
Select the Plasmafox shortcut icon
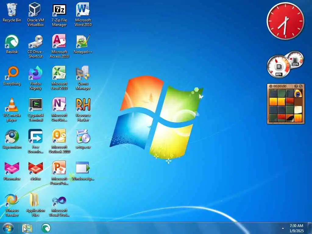[12, 171]
